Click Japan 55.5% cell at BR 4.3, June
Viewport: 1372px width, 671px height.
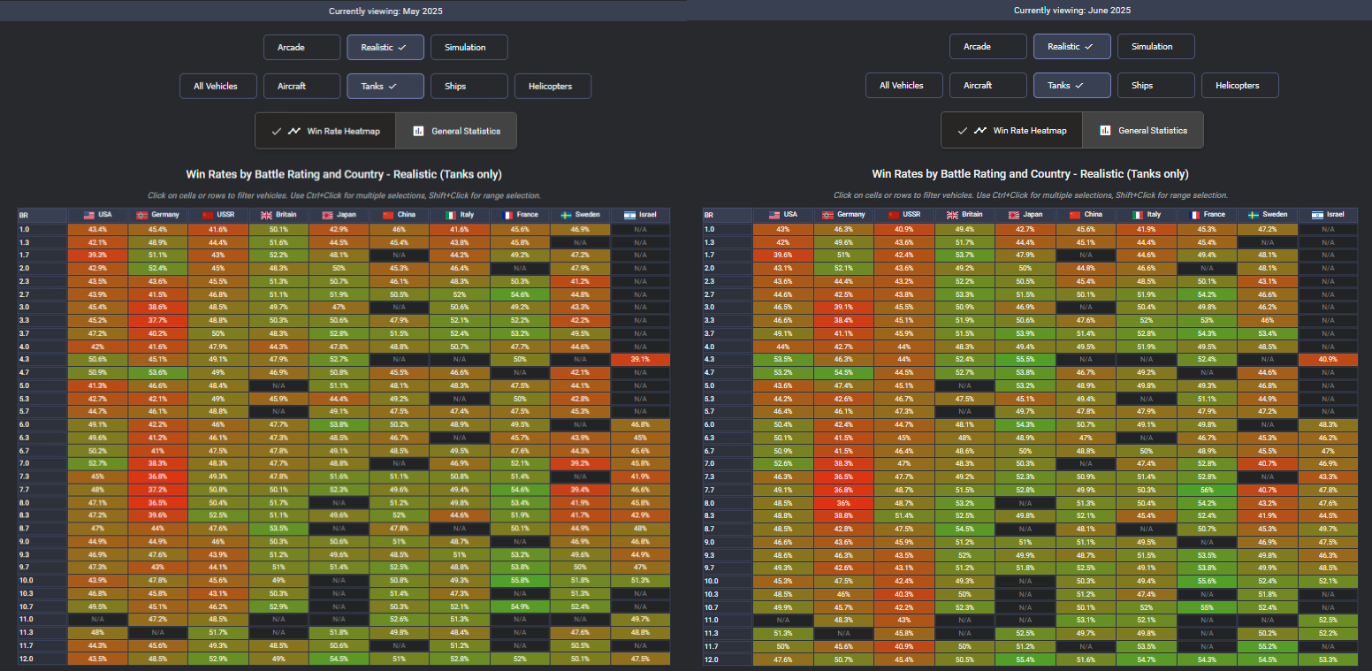1025,360
